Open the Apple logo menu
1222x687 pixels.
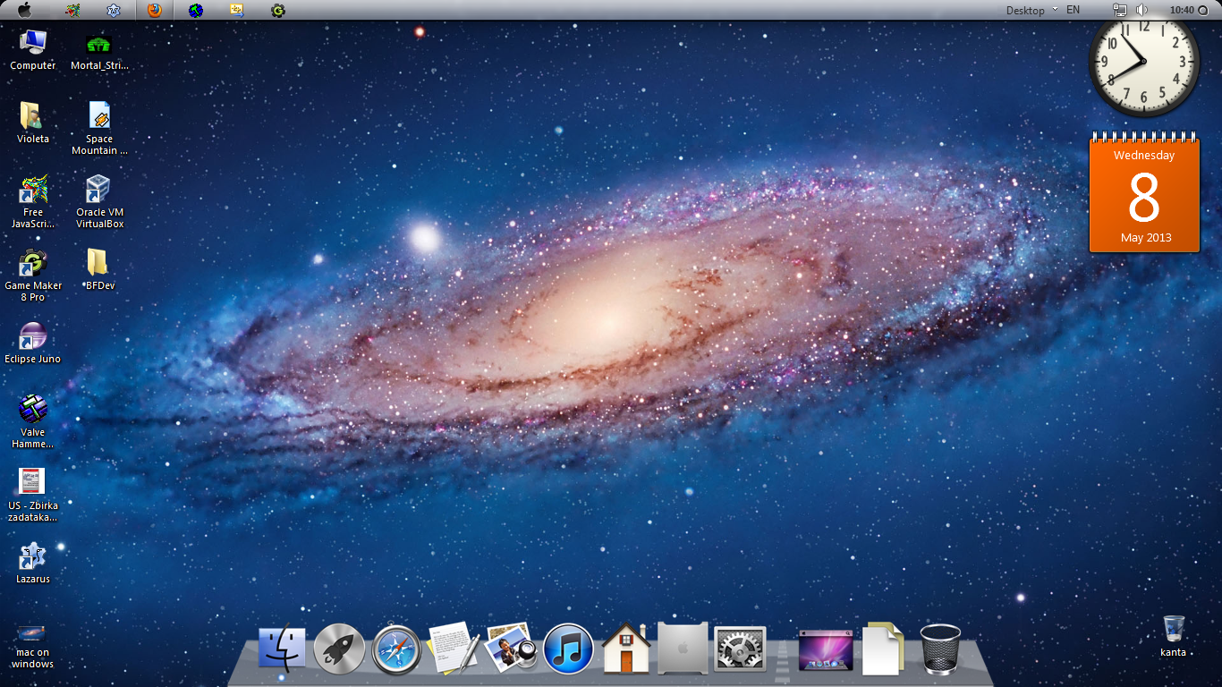coord(24,10)
